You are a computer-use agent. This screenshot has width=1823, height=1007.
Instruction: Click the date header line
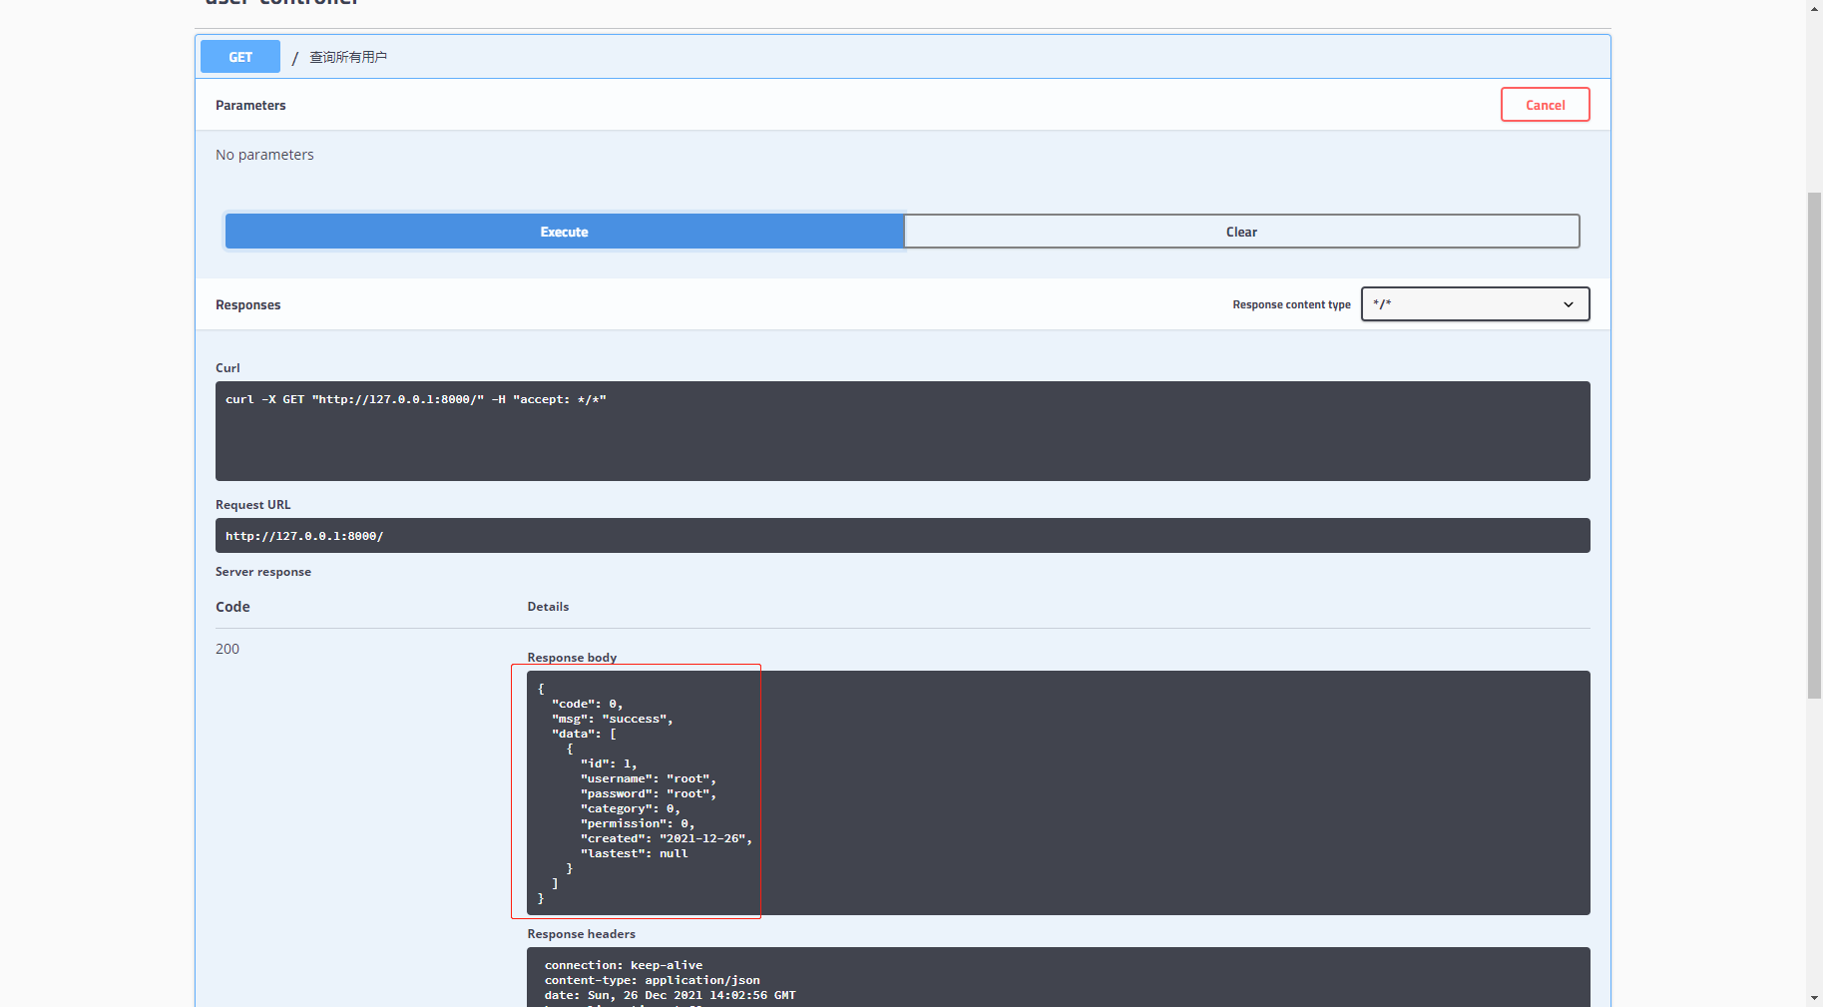(x=671, y=995)
